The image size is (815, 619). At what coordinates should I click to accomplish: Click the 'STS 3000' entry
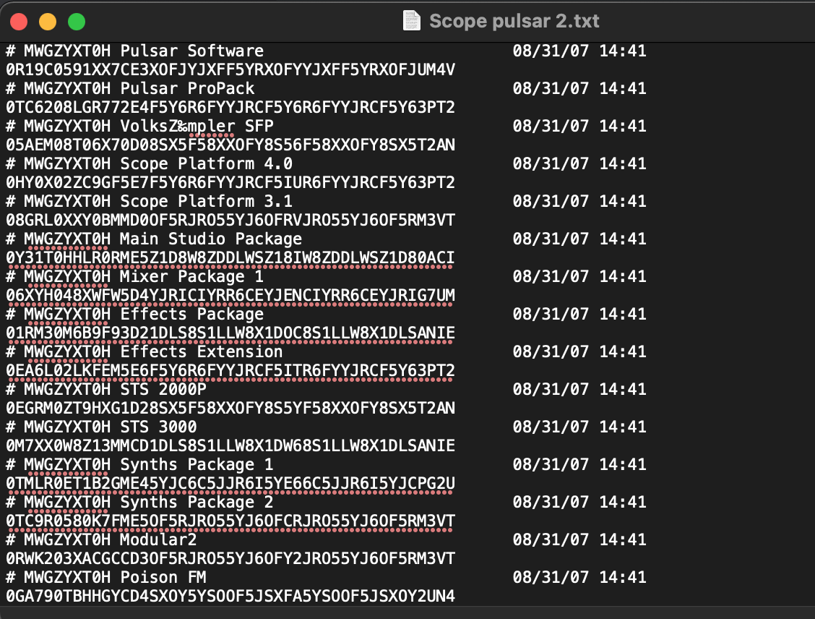click(x=158, y=427)
